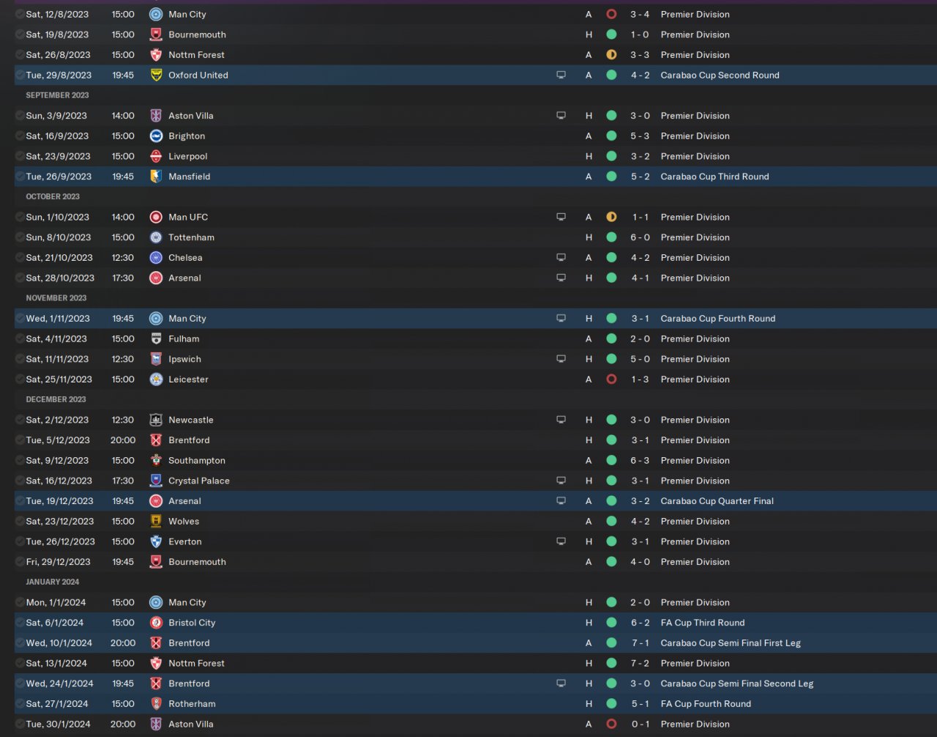The width and height of the screenshot is (937, 737).
Task: Click the TV broadcast icon on Ipswich fixture
Action: point(561,359)
